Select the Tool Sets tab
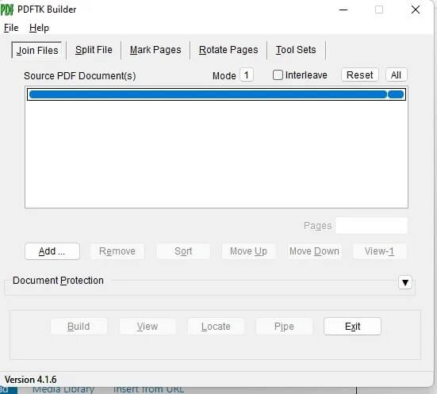The height and width of the screenshot is (394, 437). (296, 50)
